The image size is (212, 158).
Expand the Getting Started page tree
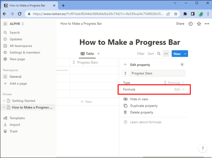(4, 101)
